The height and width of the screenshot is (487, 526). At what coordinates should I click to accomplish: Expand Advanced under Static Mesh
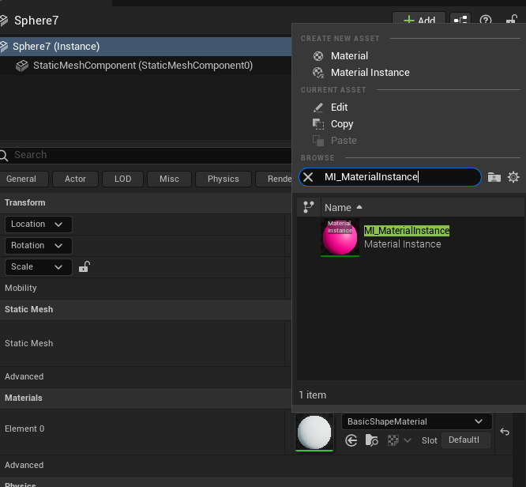pyautogui.click(x=24, y=376)
